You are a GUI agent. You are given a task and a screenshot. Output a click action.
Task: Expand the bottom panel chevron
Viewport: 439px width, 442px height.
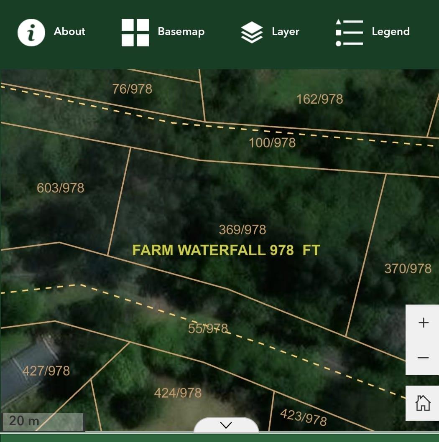tap(226, 425)
